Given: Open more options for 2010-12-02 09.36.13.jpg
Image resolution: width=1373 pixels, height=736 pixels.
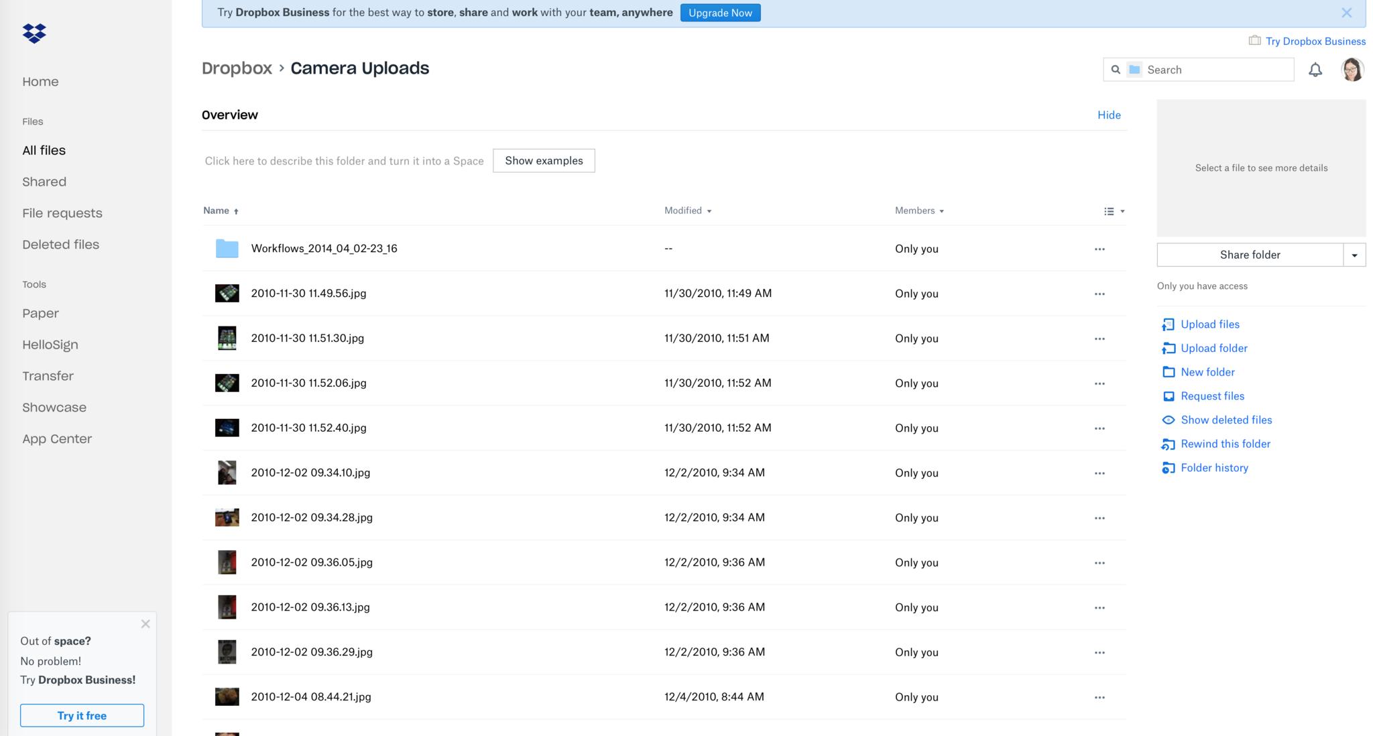Looking at the screenshot, I should (1099, 608).
